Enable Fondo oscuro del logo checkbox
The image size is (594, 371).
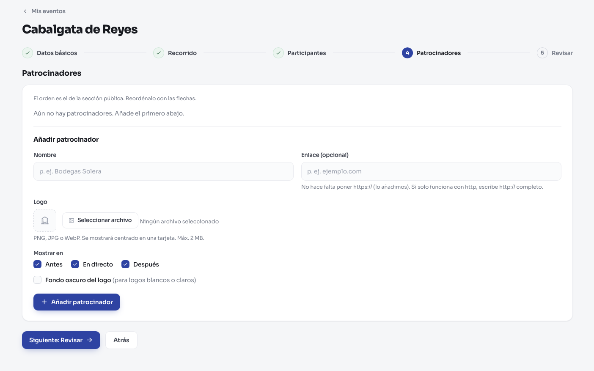coord(38,280)
